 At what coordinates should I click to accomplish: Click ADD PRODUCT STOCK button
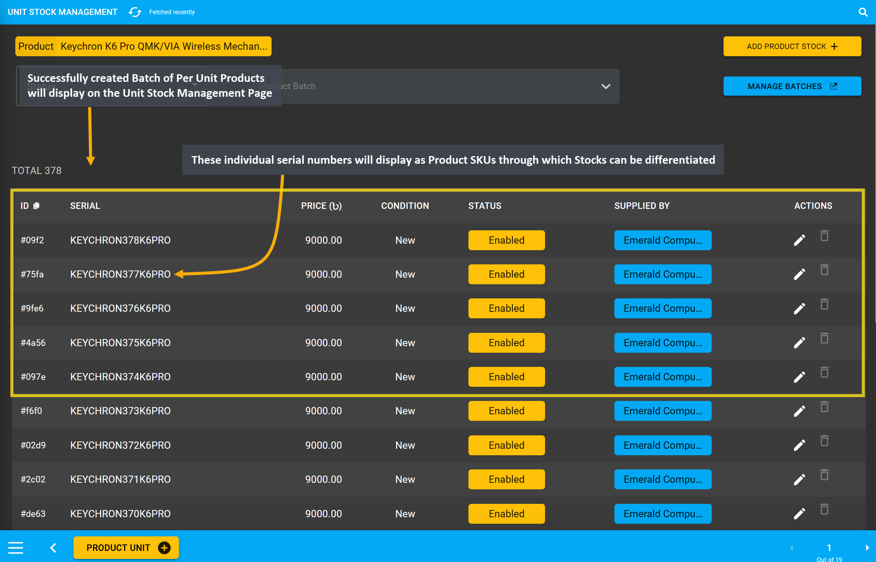[792, 46]
